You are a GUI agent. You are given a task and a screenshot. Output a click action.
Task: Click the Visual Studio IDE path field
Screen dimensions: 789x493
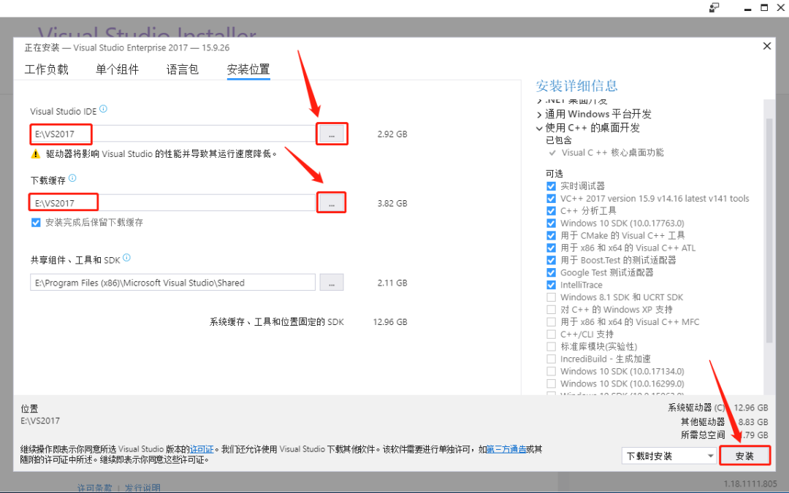(x=172, y=134)
